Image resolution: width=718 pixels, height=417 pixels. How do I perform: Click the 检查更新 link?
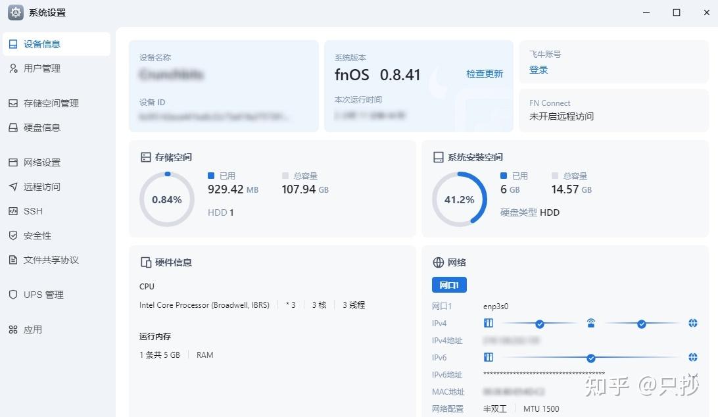(x=485, y=74)
